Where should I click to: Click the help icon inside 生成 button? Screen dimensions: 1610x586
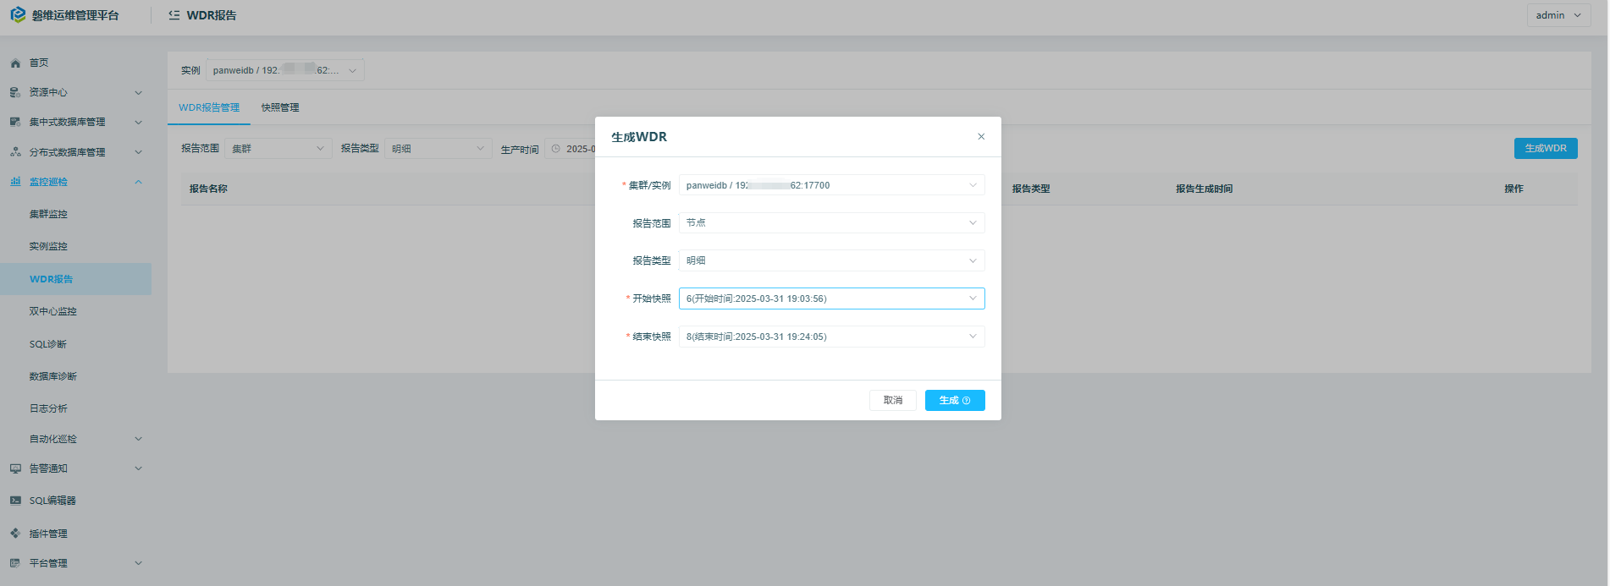coord(967,401)
